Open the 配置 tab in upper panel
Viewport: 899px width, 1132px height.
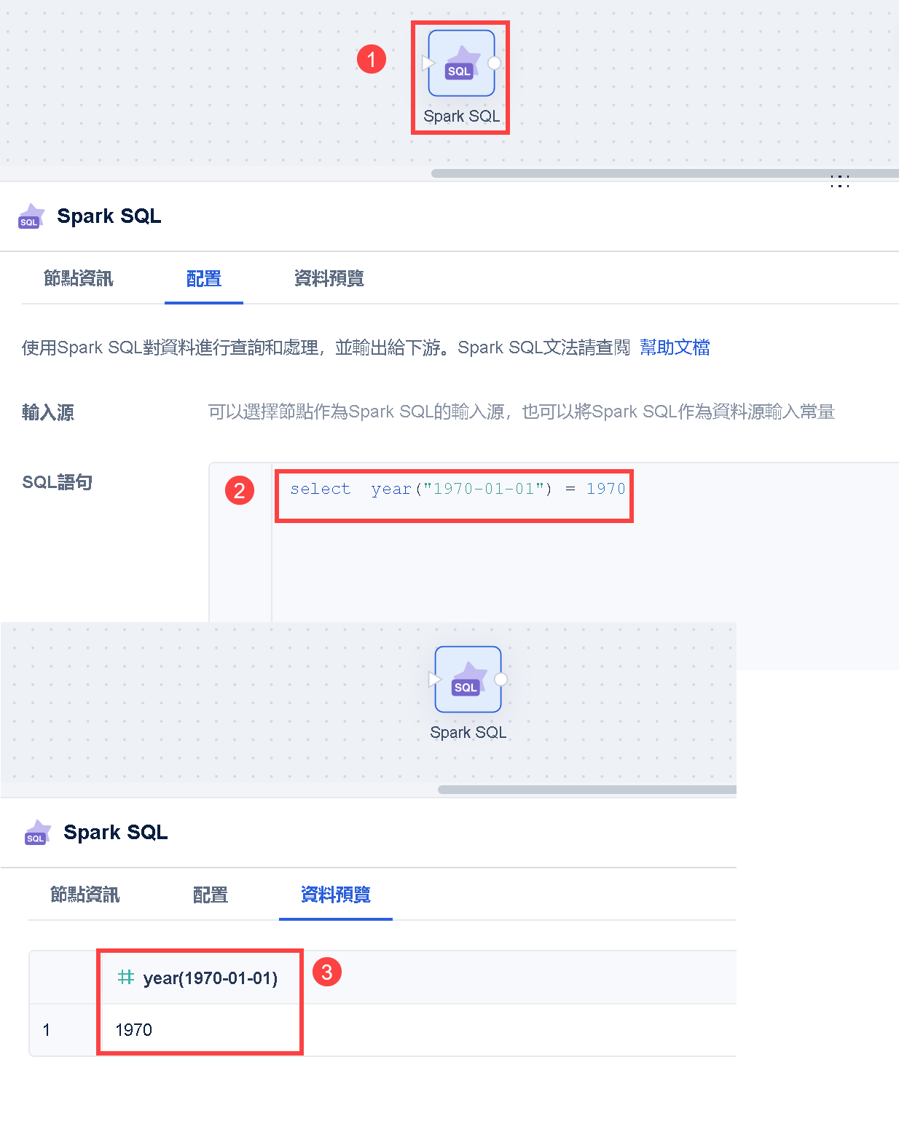click(x=204, y=278)
